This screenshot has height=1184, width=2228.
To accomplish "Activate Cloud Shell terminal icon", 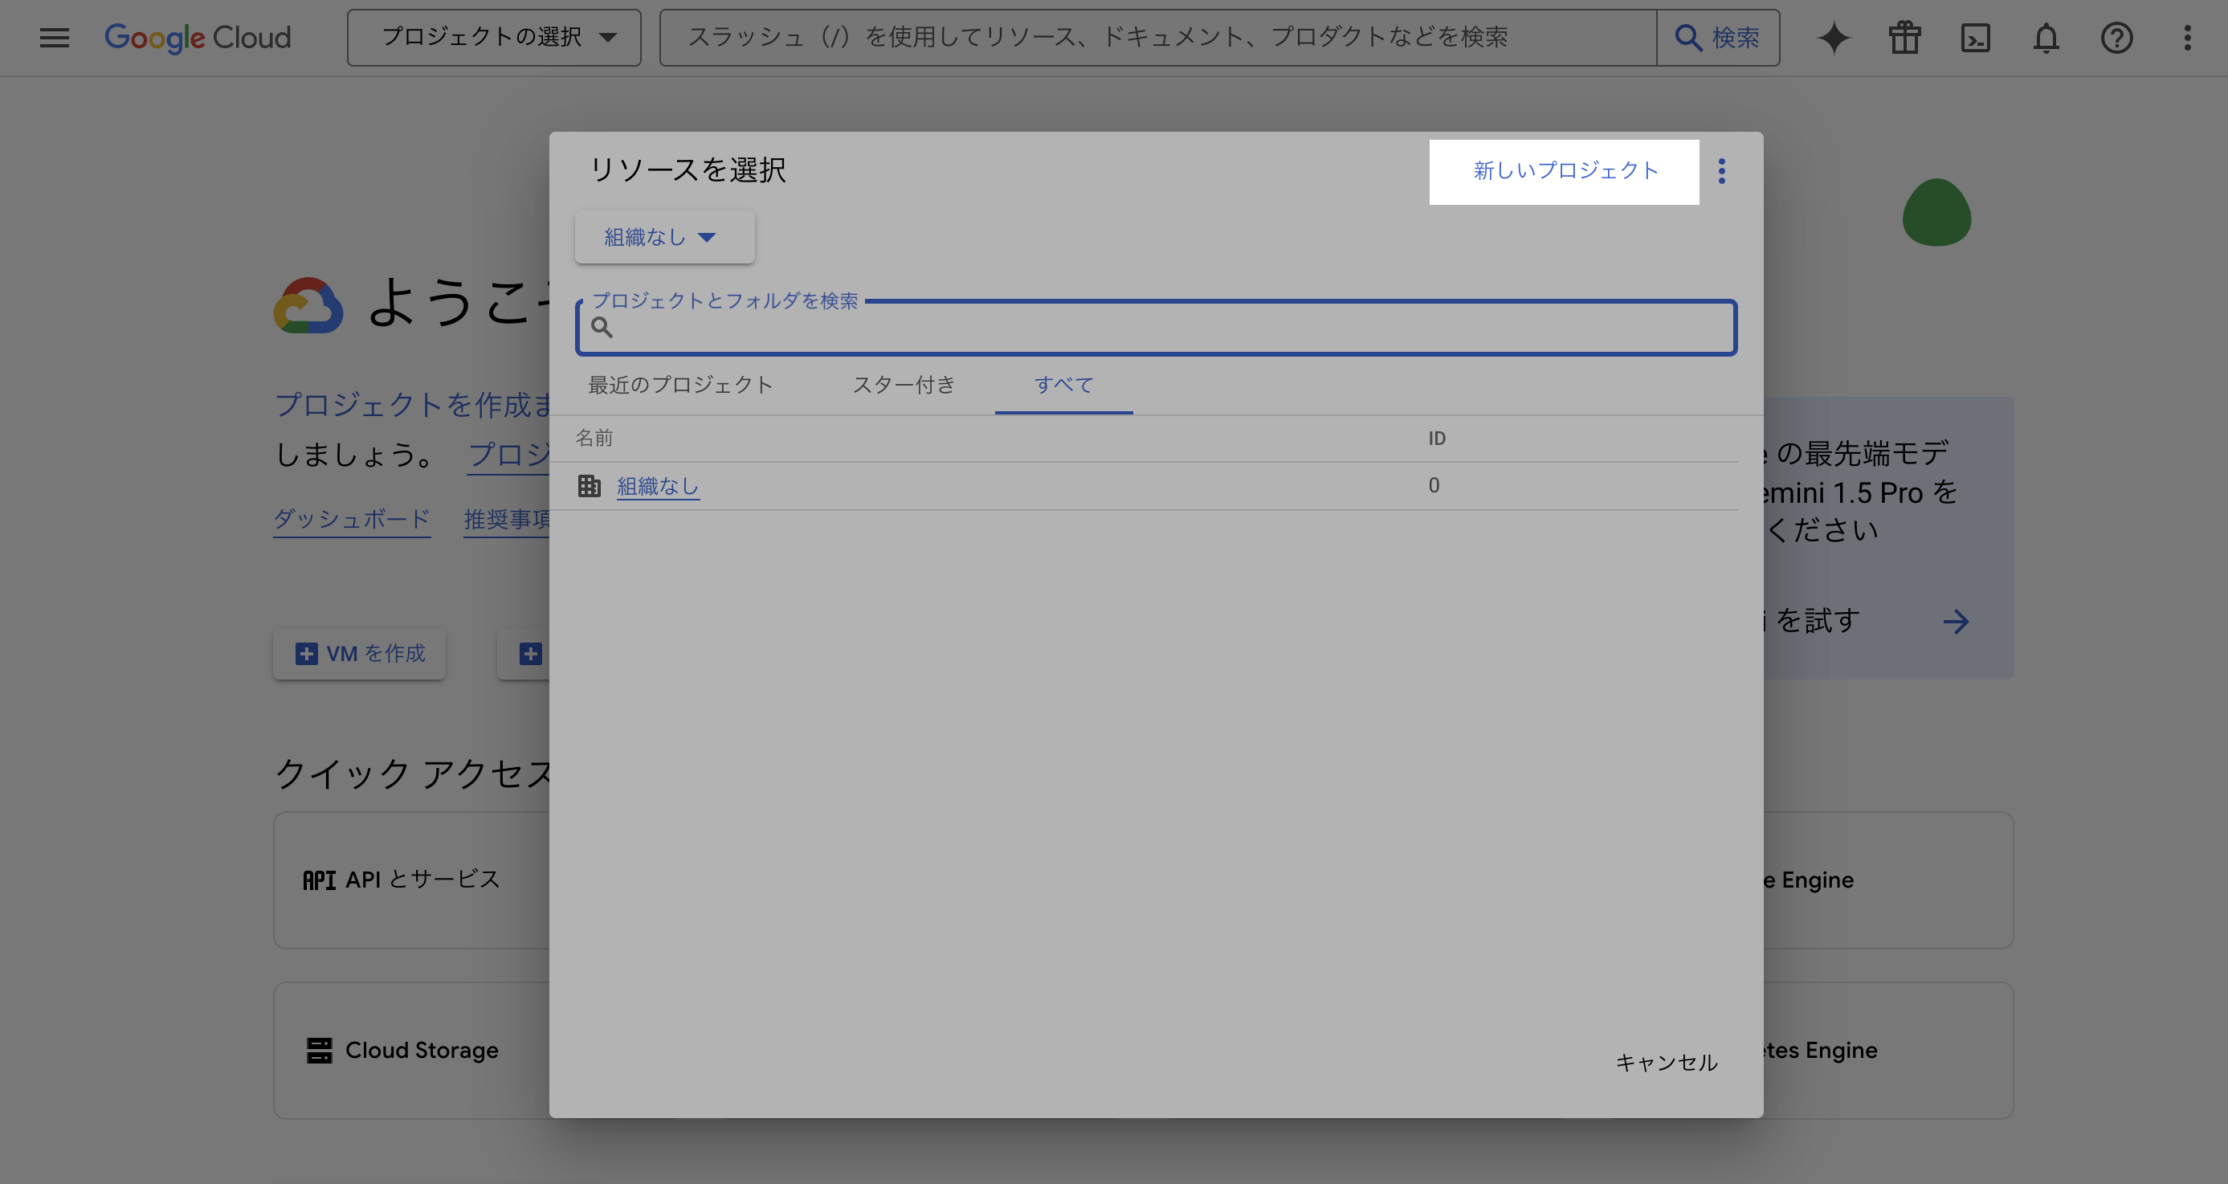I will (x=1974, y=37).
